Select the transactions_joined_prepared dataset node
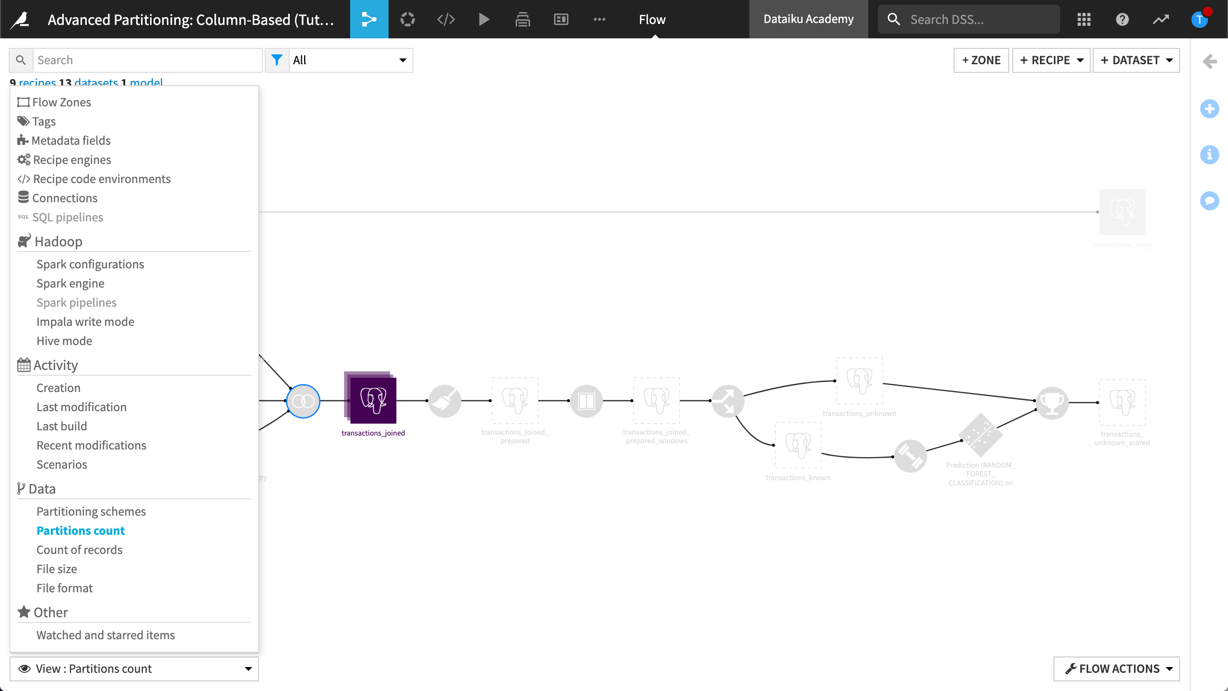 click(x=515, y=401)
